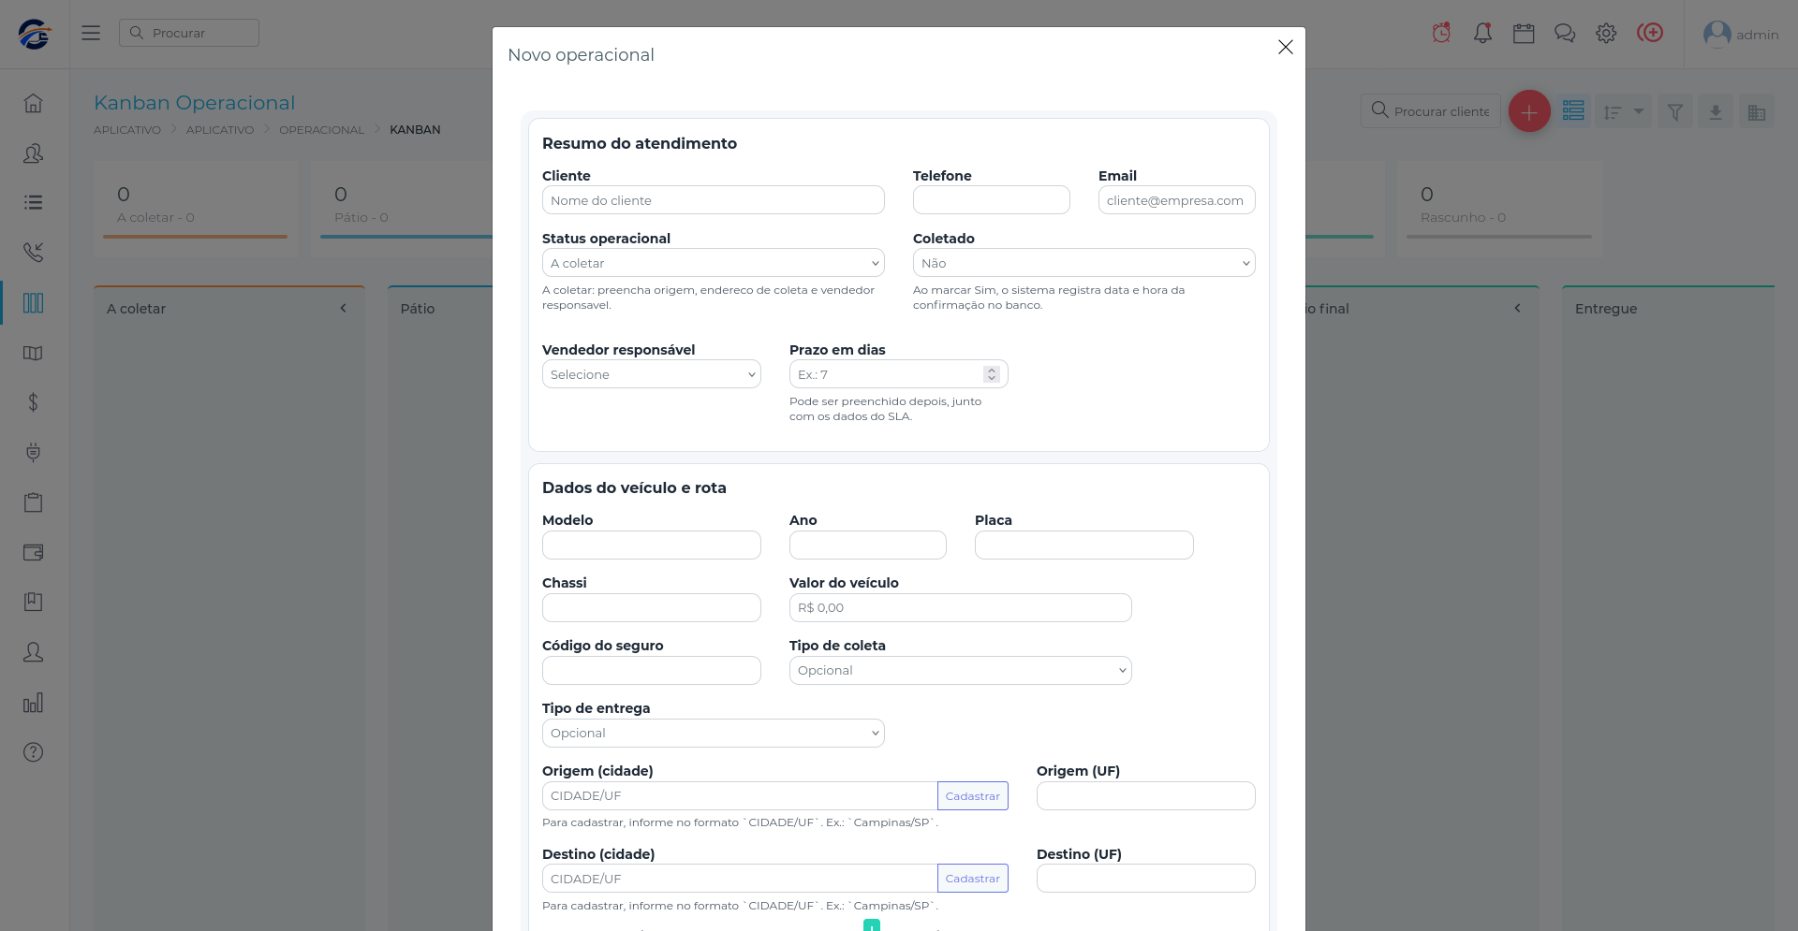Click the red add new card button

point(1529,111)
